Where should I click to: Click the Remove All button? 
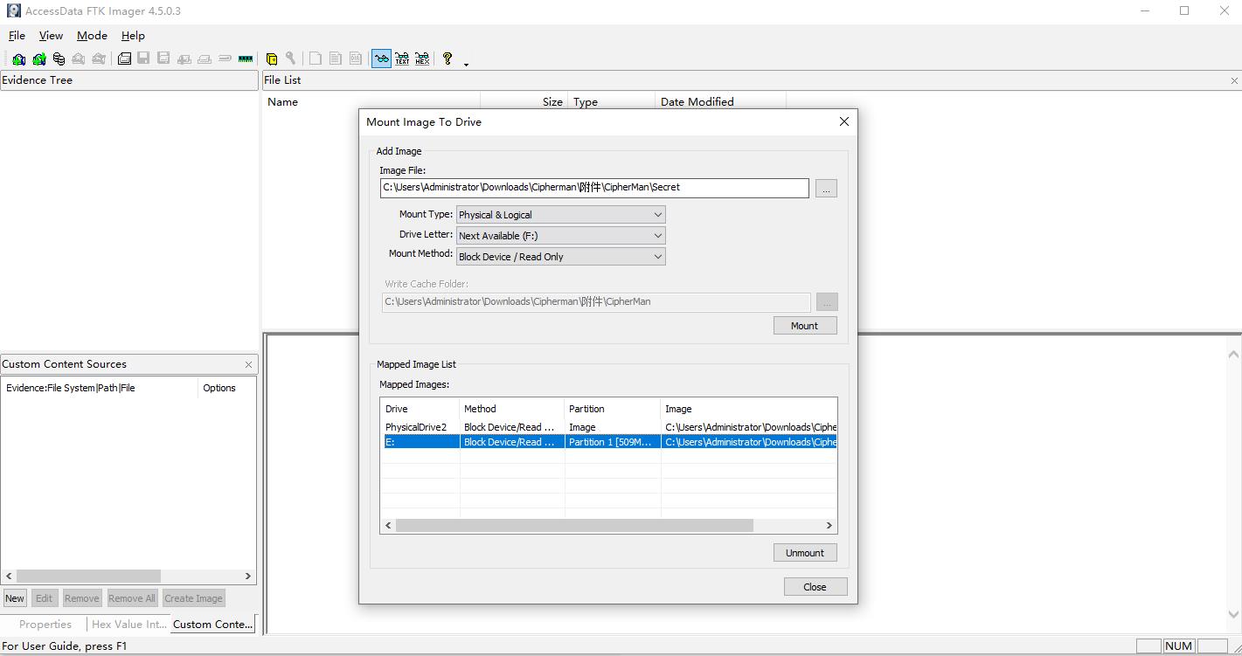[132, 598]
